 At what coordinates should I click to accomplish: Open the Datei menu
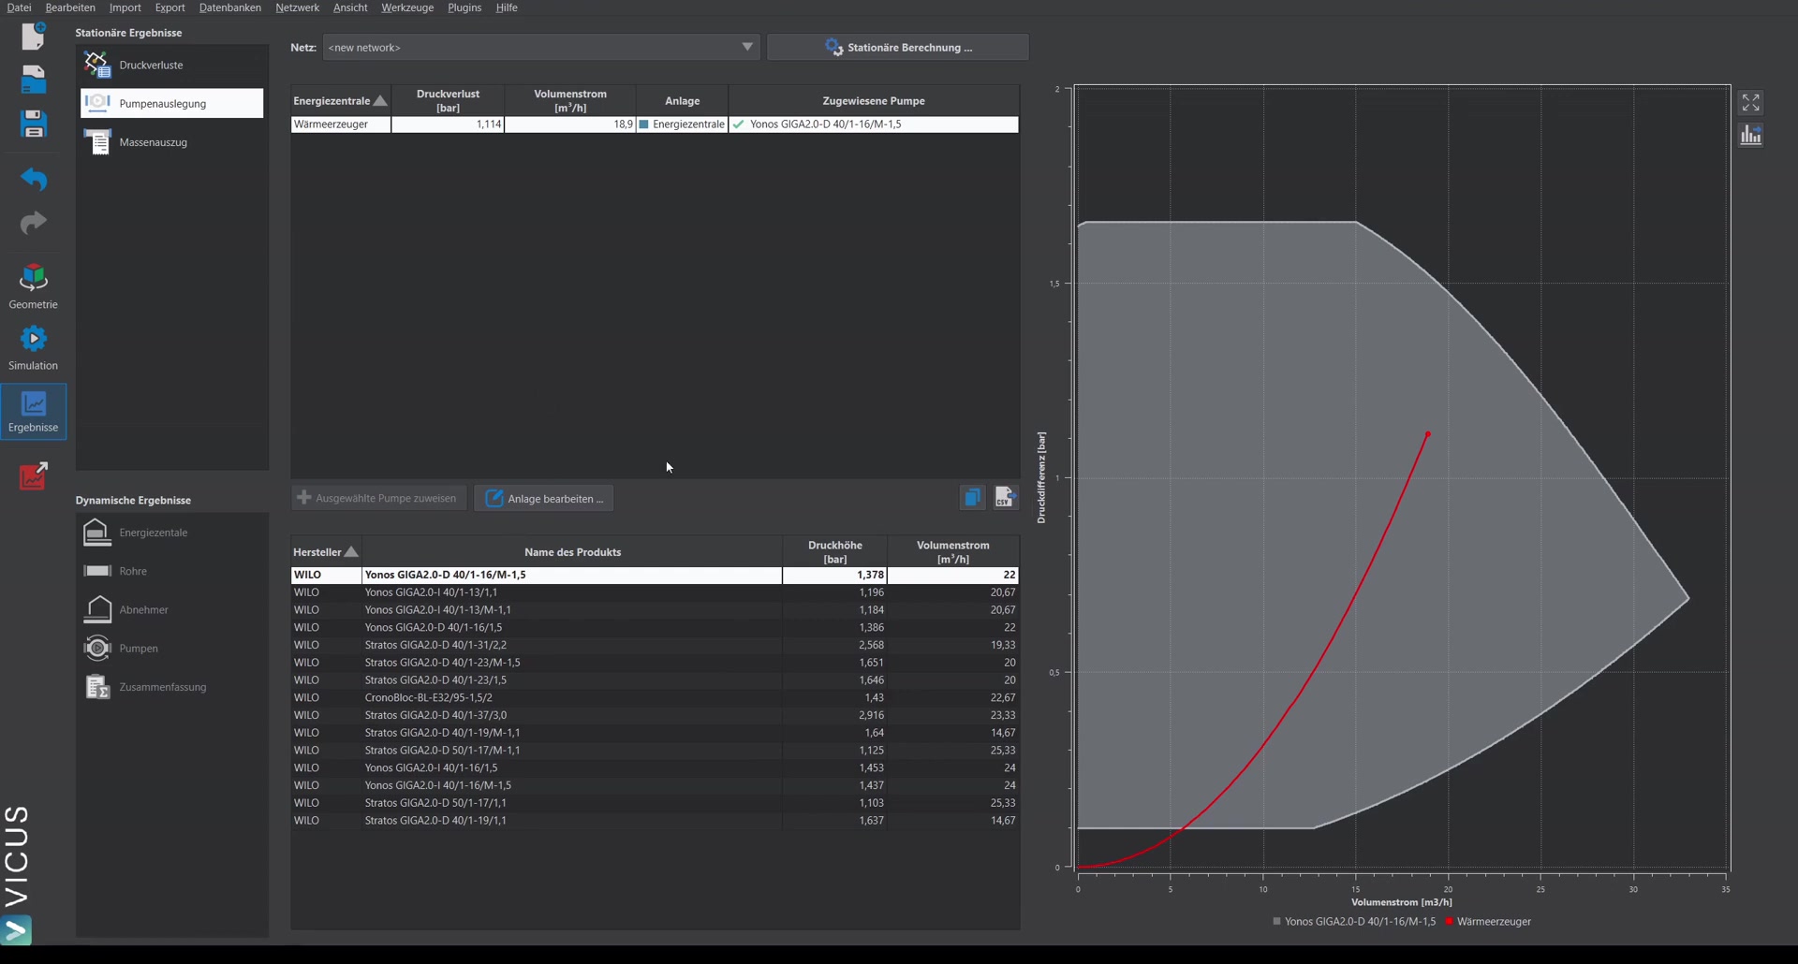tap(19, 7)
